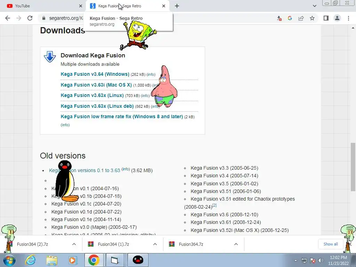Open the share page icon

pyautogui.click(x=301, y=18)
